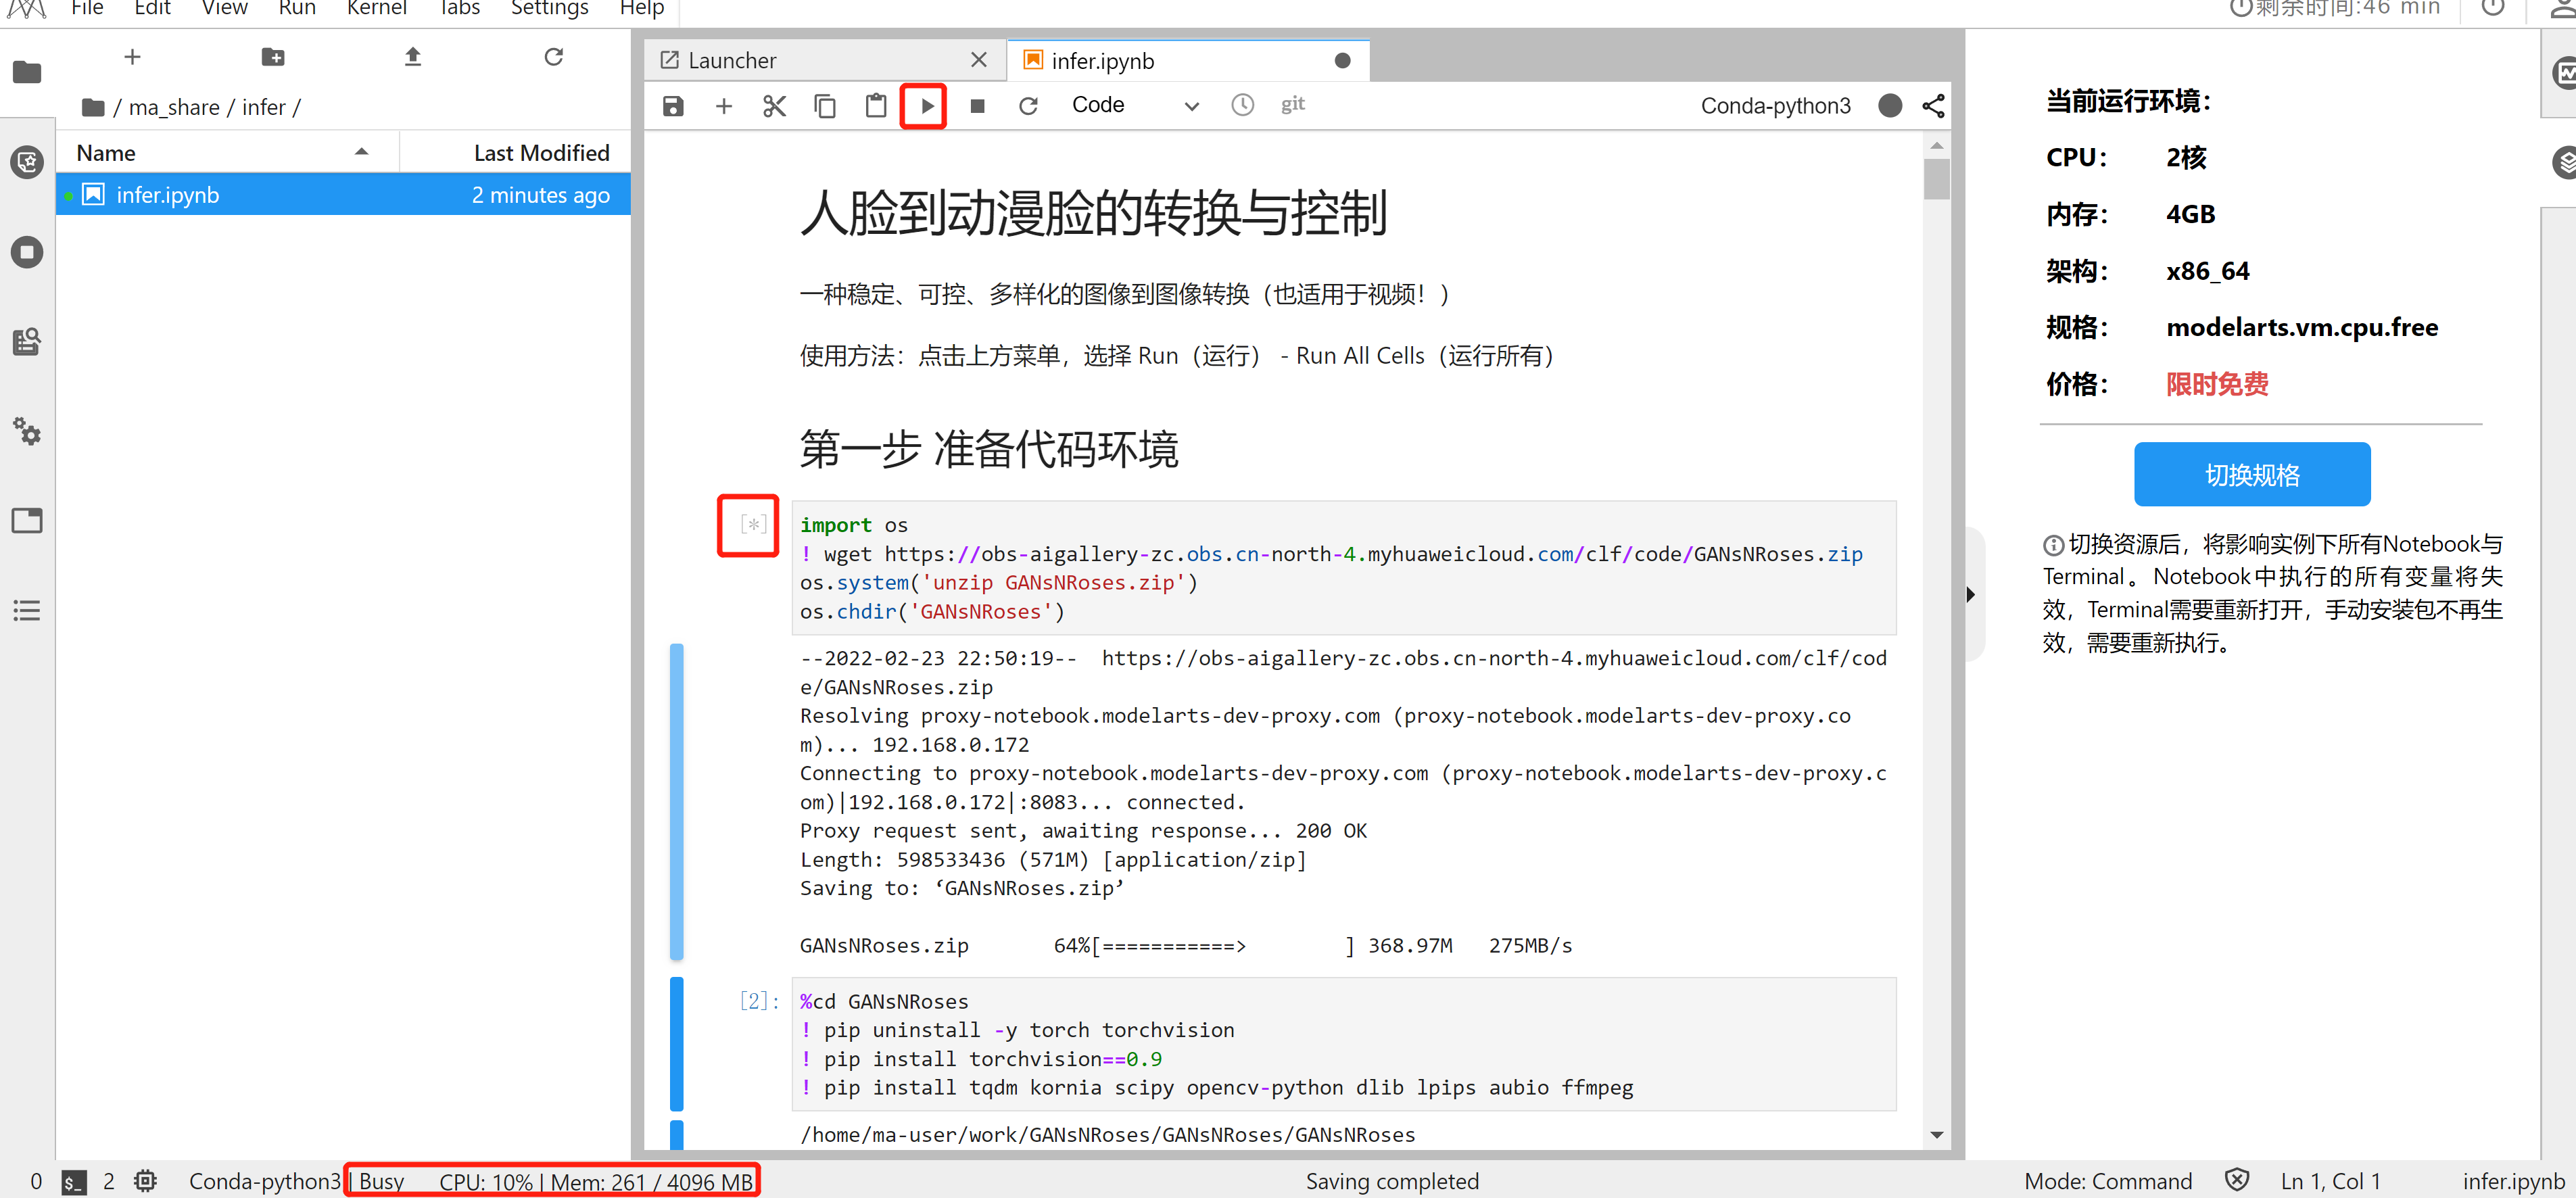Image resolution: width=2576 pixels, height=1198 pixels.
Task: Collapse the first cell output via blue bar
Action: tap(677, 800)
